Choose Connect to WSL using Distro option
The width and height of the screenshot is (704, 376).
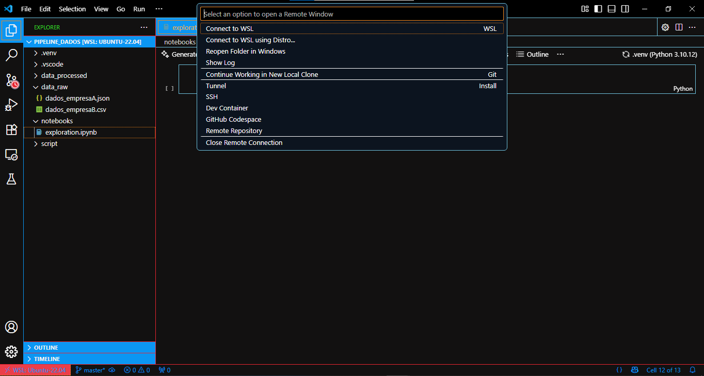pos(351,40)
